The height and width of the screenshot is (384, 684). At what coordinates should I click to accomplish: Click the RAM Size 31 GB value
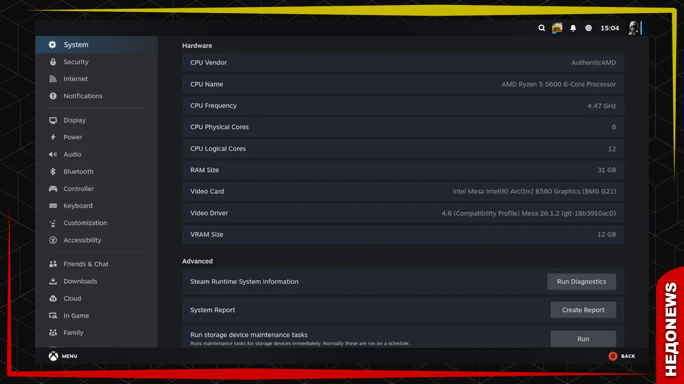pos(606,170)
